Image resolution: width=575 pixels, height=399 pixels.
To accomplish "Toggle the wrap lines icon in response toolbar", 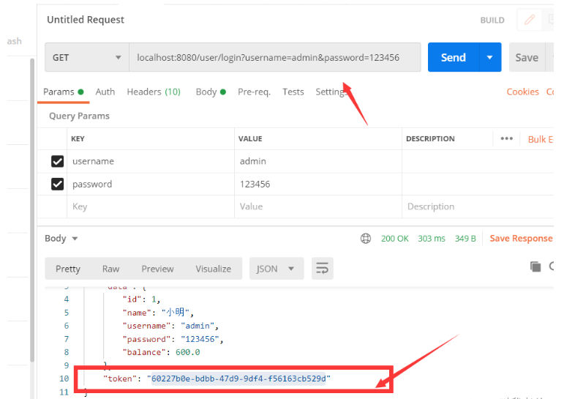I will pos(323,269).
